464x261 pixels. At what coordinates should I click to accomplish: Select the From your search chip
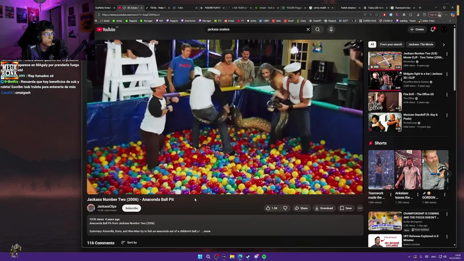[x=391, y=44]
